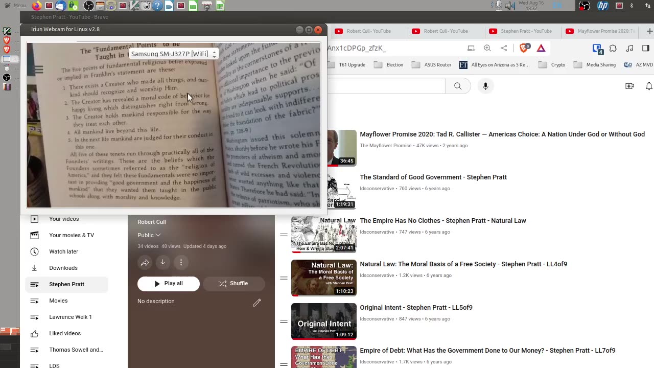Click the YouTube search box
The height and width of the screenshot is (368, 654).
[x=386, y=86]
